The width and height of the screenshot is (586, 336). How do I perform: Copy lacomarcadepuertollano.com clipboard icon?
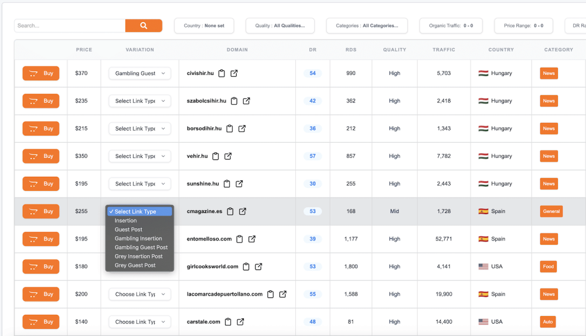tap(271, 294)
